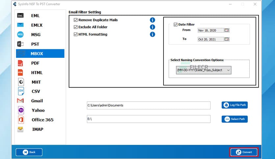The width and height of the screenshot is (275, 159).
Task: Click the Select Path button
Action: tap(235, 119)
